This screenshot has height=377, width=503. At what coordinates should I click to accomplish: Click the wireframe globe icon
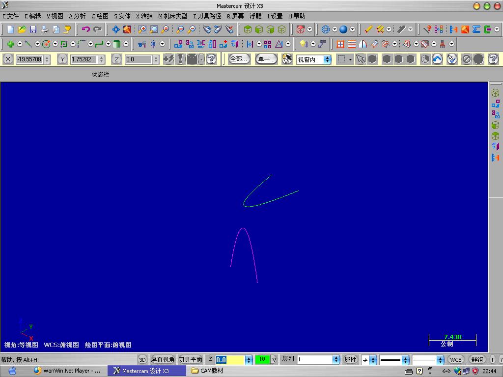pyautogui.click(x=326, y=29)
